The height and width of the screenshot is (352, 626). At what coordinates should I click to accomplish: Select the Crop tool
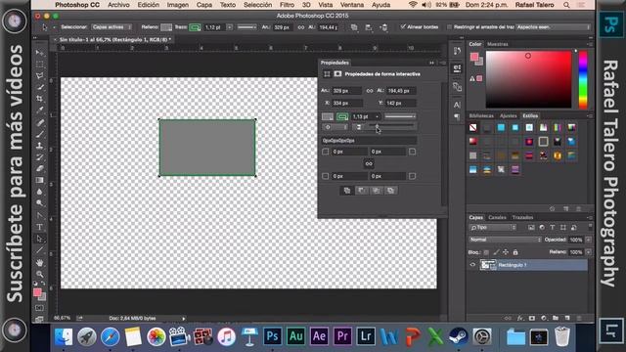tap(39, 99)
